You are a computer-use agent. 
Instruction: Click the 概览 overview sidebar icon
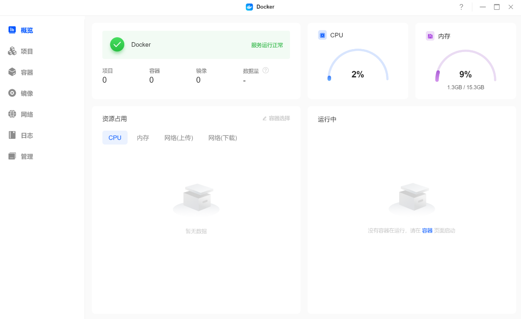[12, 30]
